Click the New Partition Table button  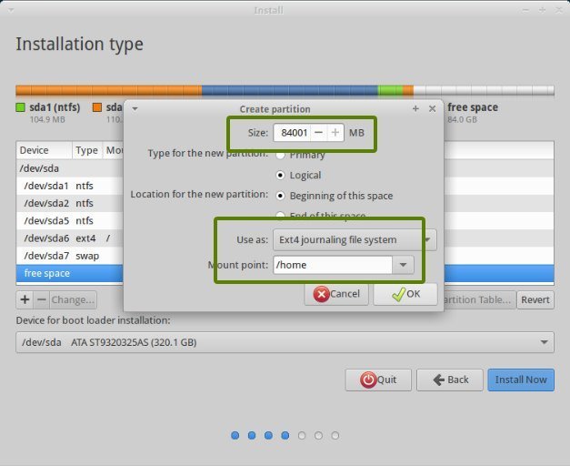click(x=479, y=299)
